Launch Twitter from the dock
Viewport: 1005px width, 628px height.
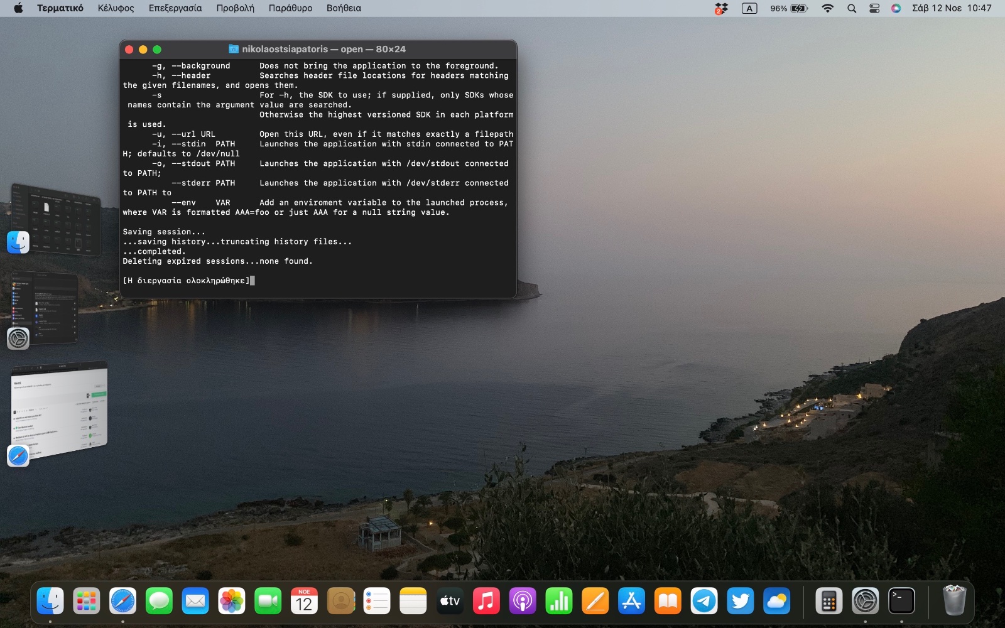tap(741, 602)
